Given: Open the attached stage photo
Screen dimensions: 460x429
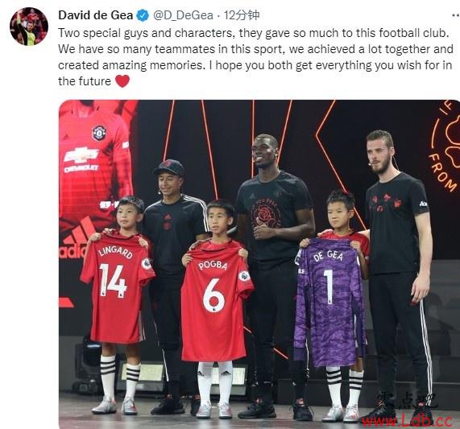Looking at the screenshot, I should pyautogui.click(x=259, y=264).
